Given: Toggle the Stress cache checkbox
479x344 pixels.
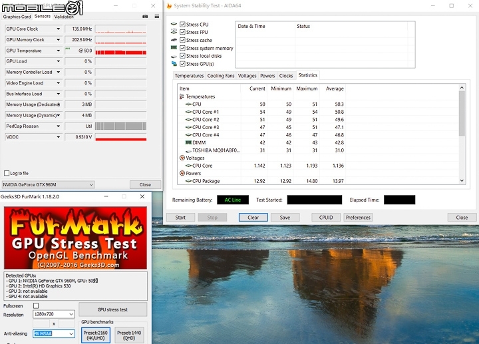Looking at the screenshot, I should click(183, 40).
